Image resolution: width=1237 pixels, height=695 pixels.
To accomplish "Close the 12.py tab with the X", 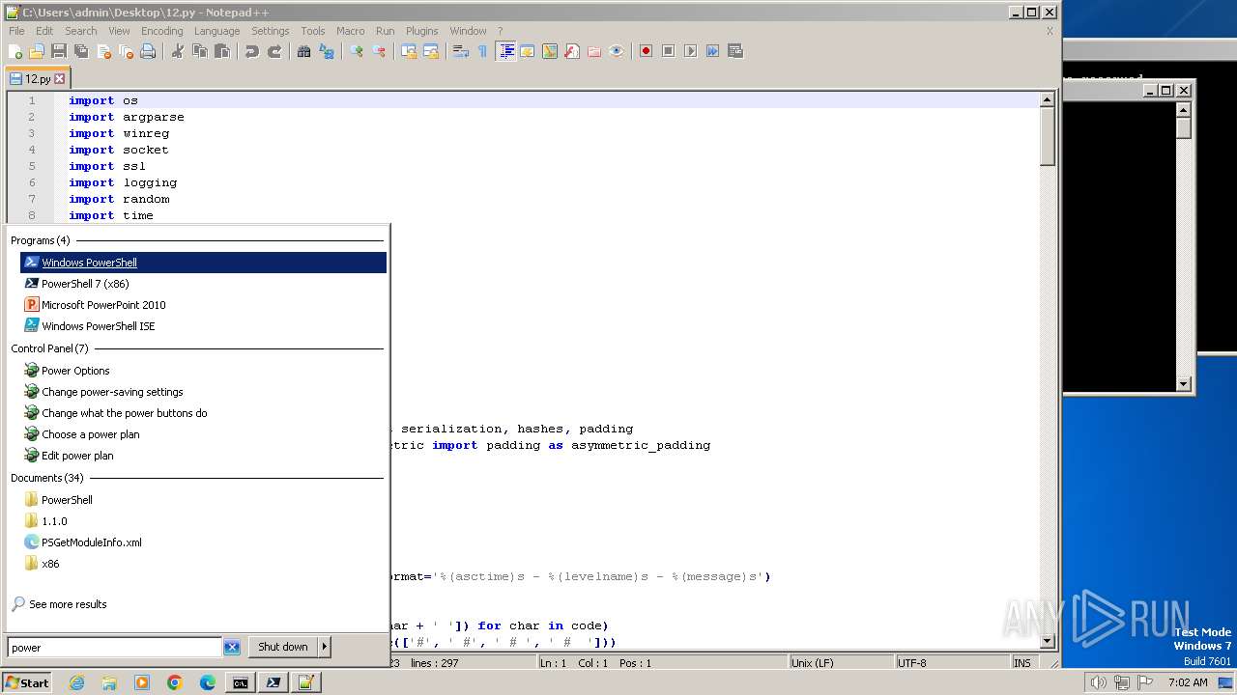I will click(59, 79).
